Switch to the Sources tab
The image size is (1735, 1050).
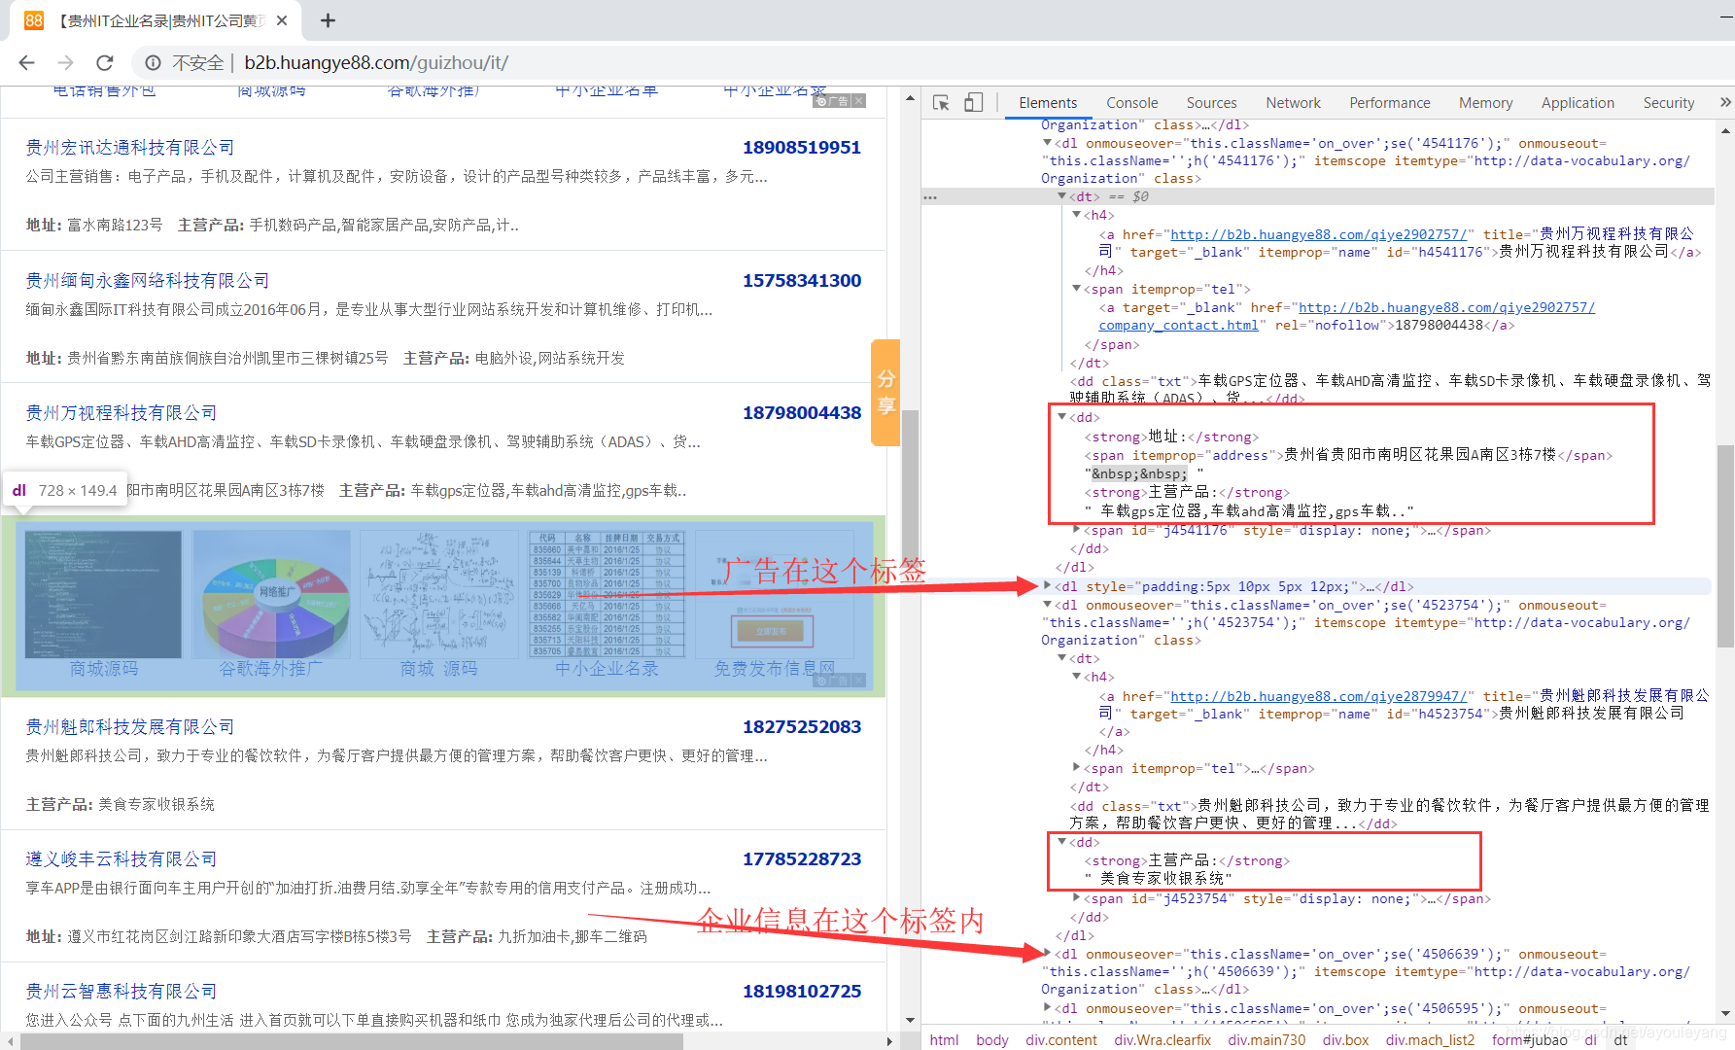1211,103
